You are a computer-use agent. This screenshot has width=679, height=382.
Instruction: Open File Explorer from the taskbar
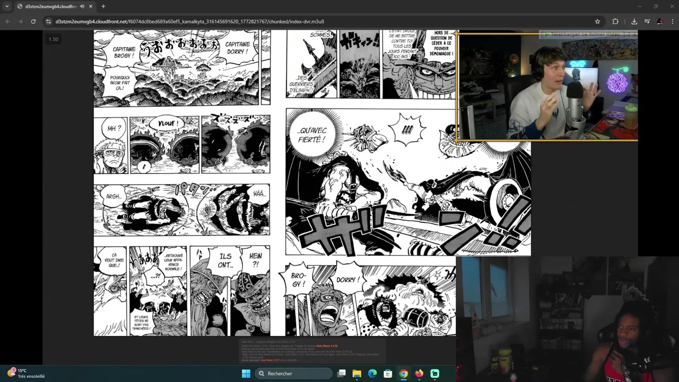pyautogui.click(x=357, y=374)
